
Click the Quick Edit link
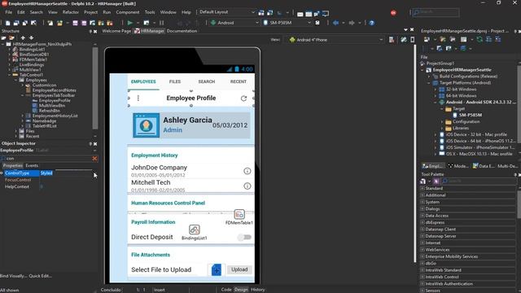[40, 276]
